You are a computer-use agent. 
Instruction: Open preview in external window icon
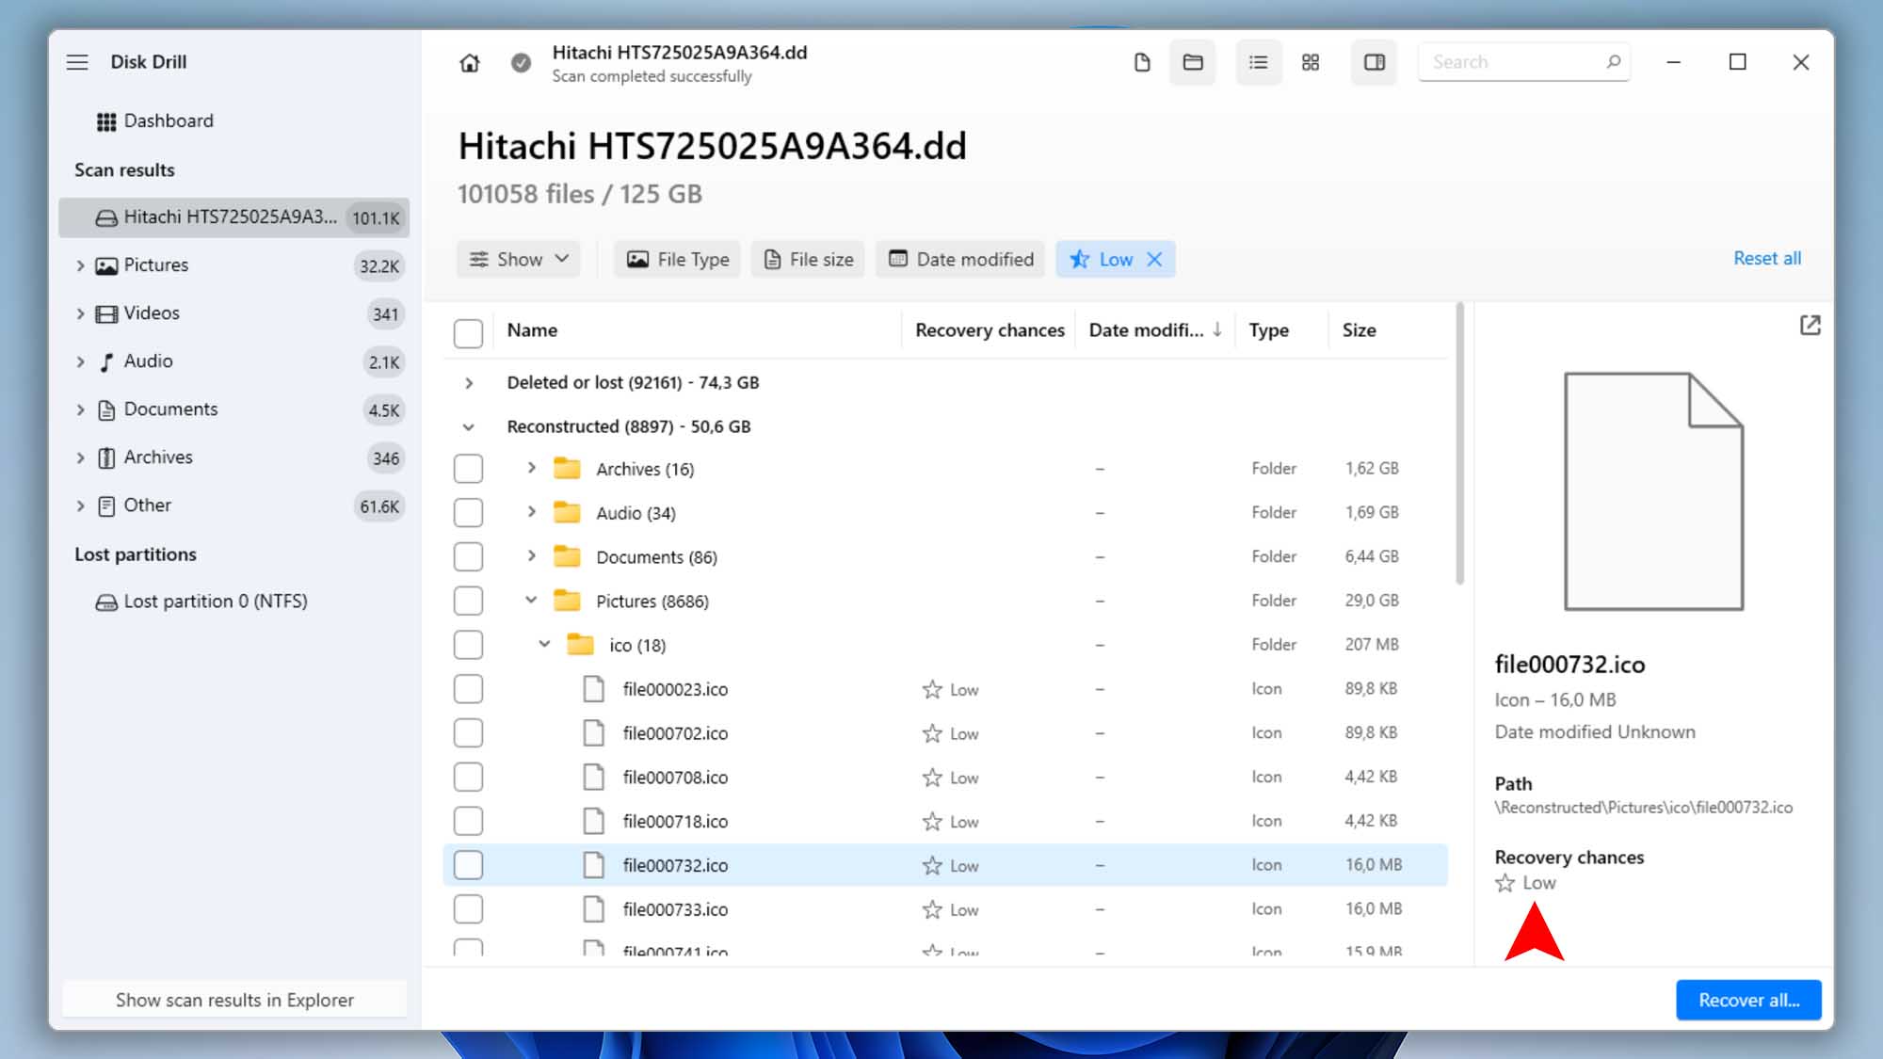1810,326
